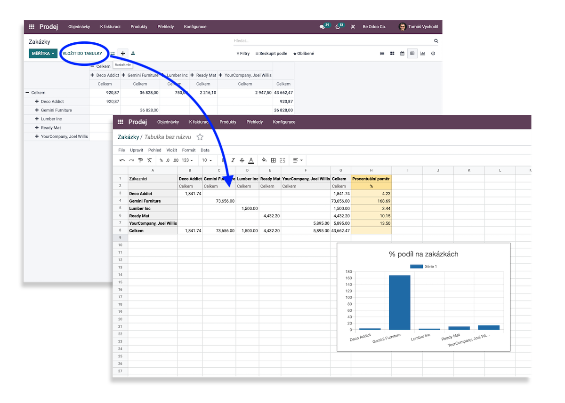Switch to the graph view
Viewport: 565px width, 403px height.
pyautogui.click(x=423, y=54)
